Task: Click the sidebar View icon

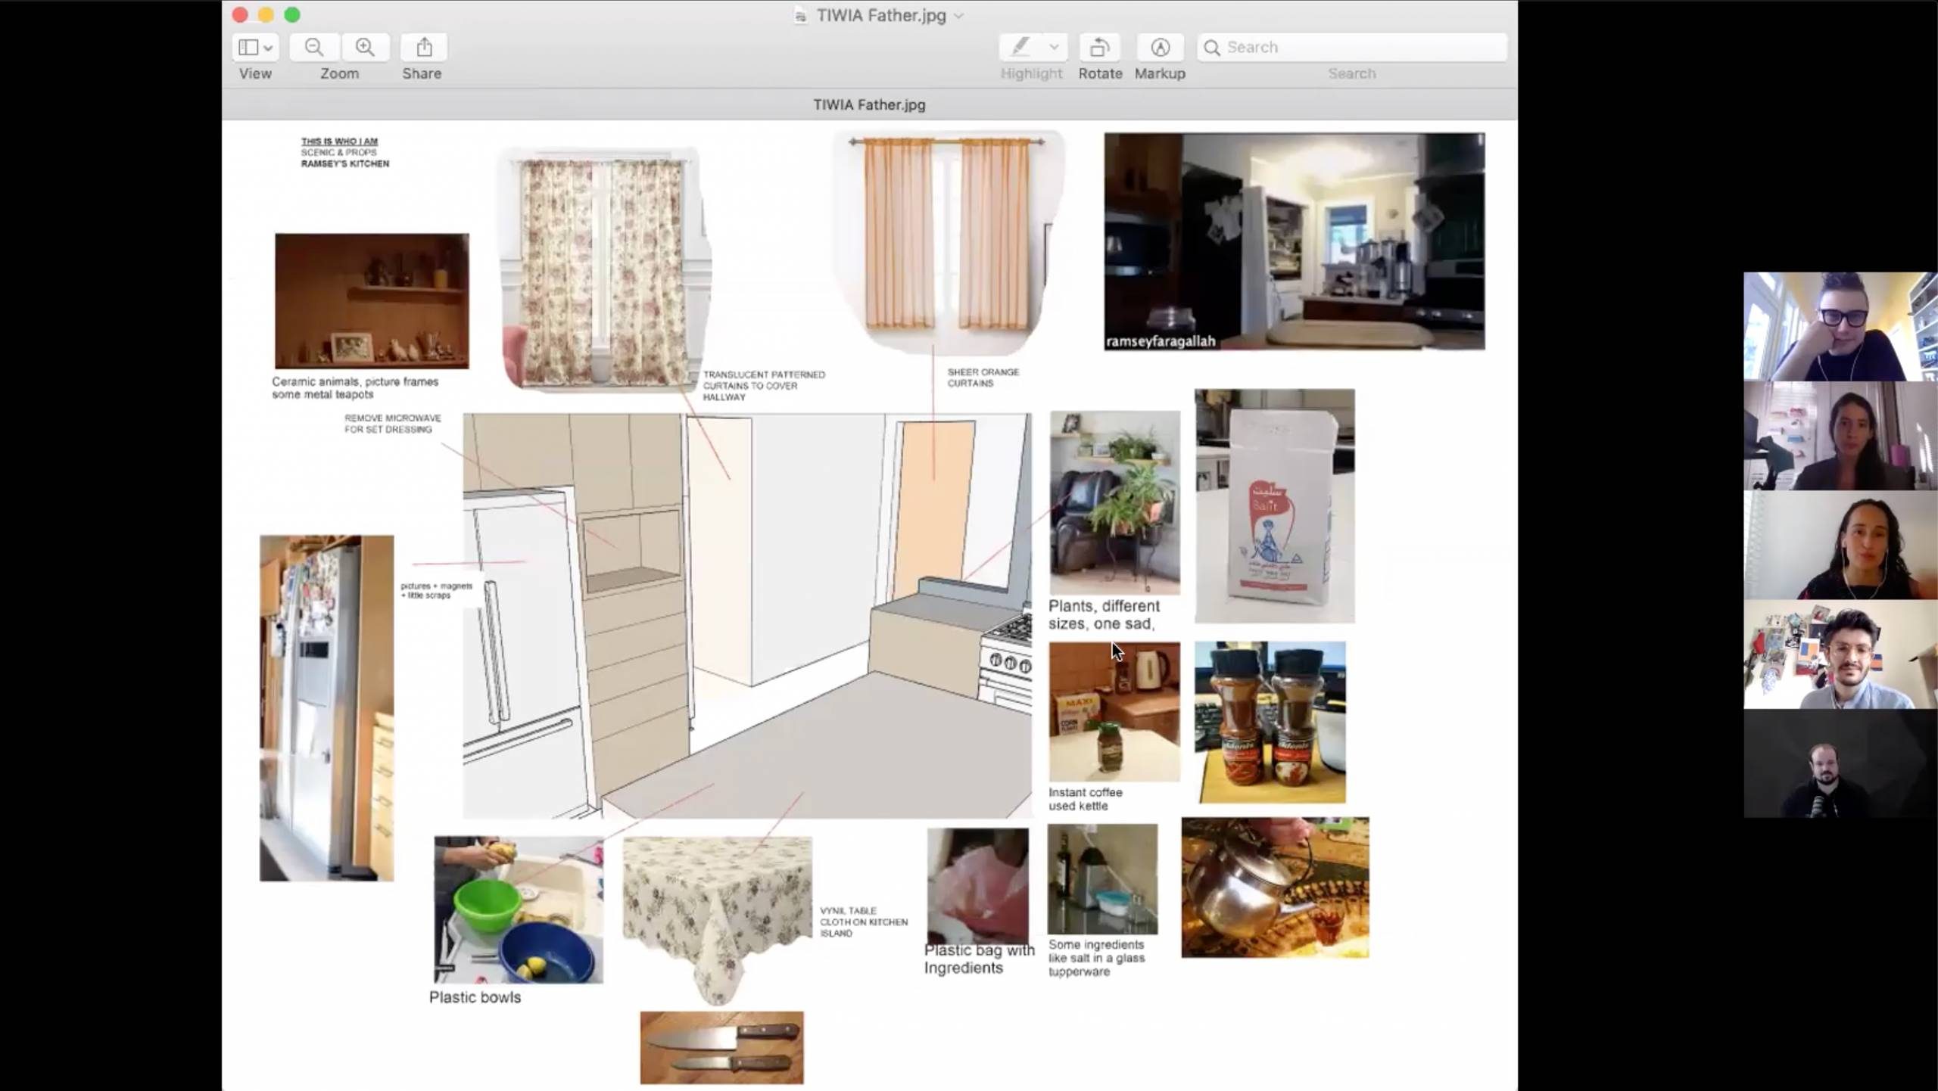Action: (x=248, y=47)
